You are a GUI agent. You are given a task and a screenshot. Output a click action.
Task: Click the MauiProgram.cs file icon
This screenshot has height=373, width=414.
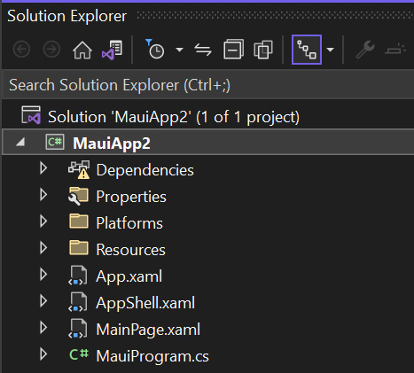tap(79, 354)
